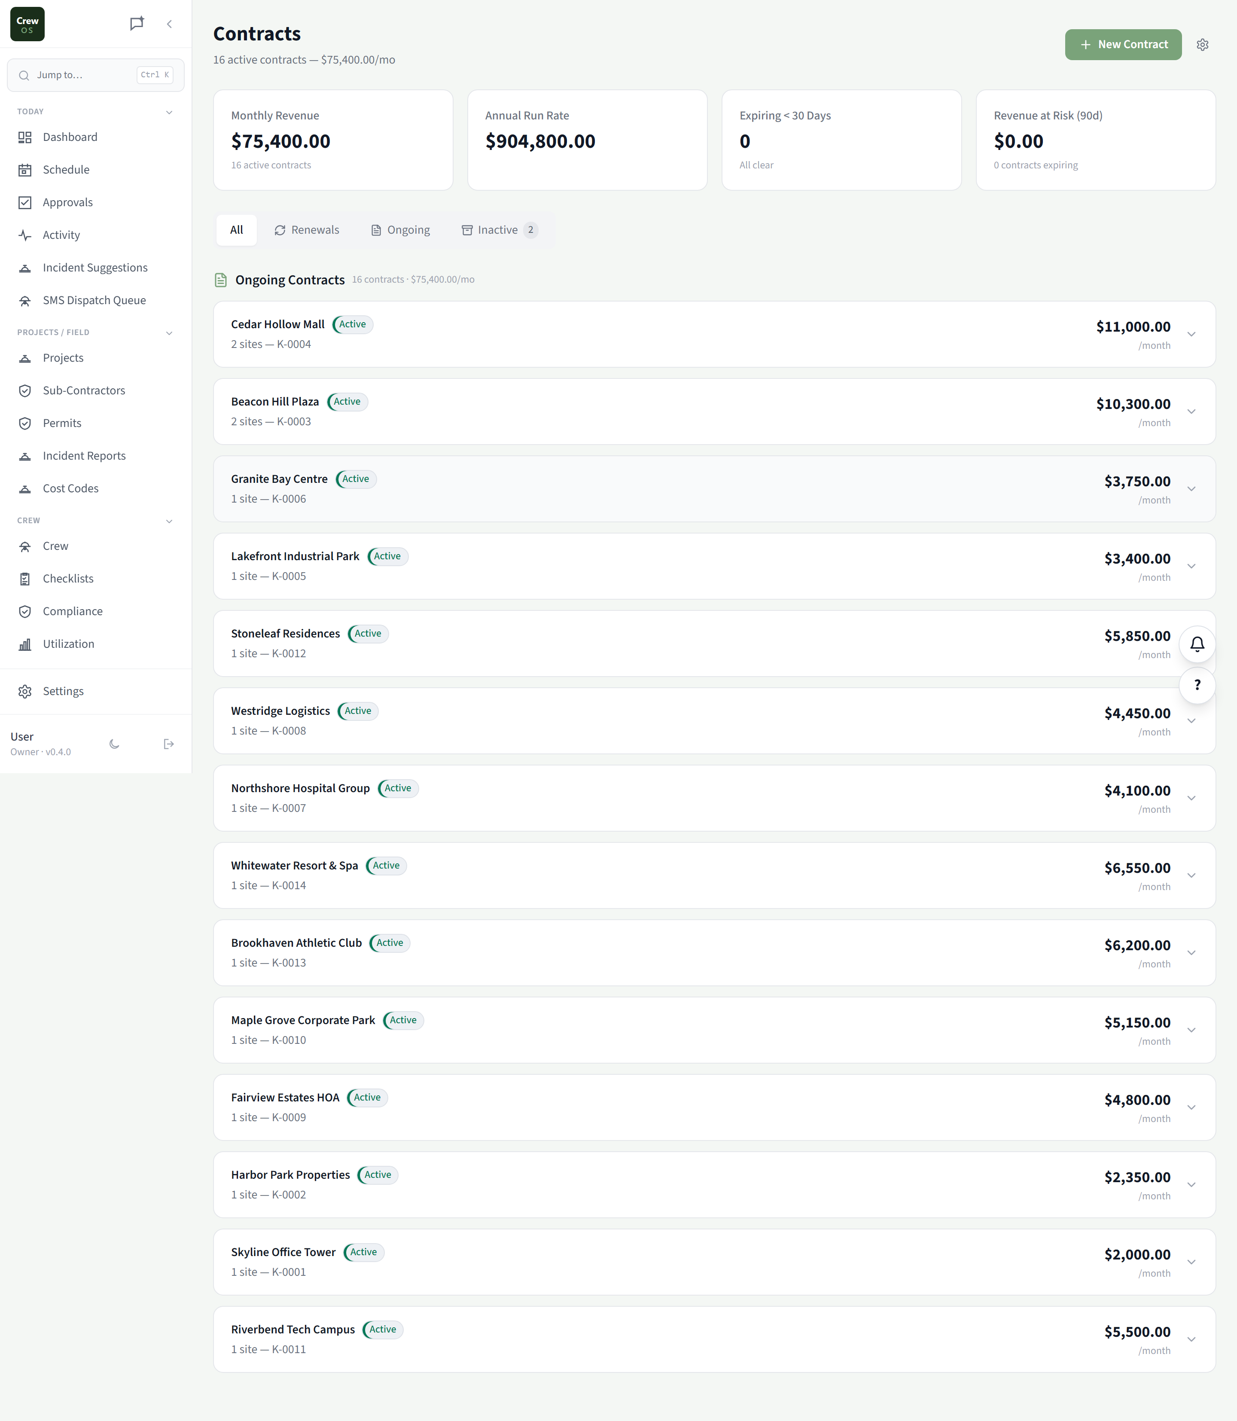
Task: Open contracts settings gear next to New Contract
Action: (x=1203, y=45)
